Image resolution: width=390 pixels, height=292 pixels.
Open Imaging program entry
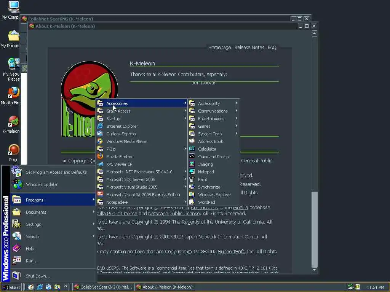pos(213,164)
